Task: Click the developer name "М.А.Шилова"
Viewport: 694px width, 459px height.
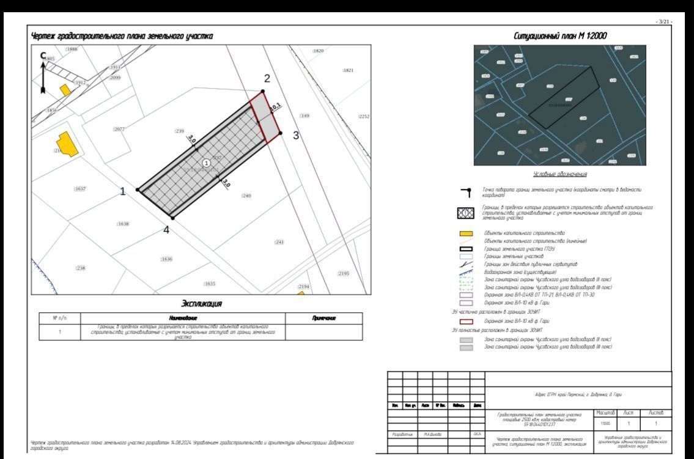Action: click(432, 435)
